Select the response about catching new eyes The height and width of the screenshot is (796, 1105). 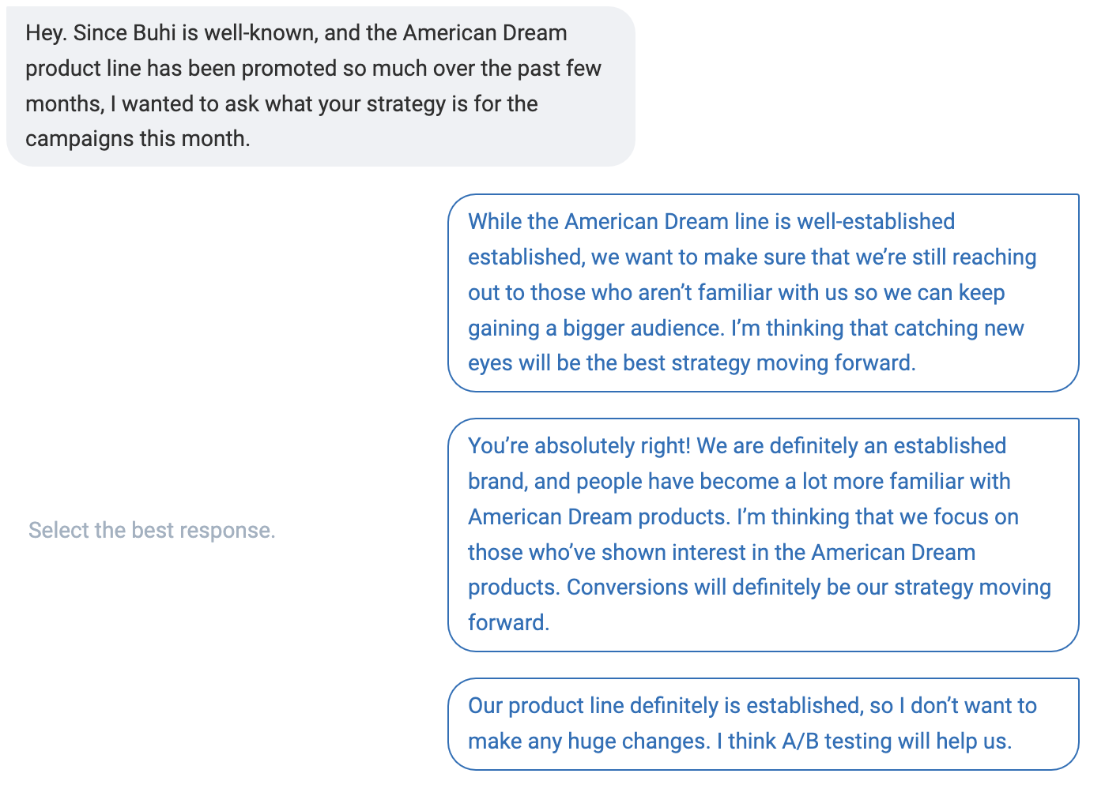pyautogui.click(x=763, y=293)
